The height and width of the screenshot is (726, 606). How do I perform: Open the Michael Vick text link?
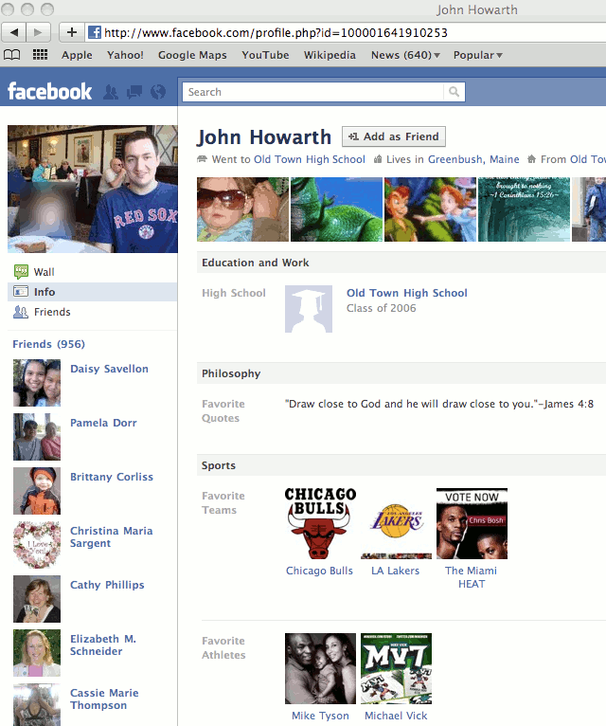click(396, 716)
